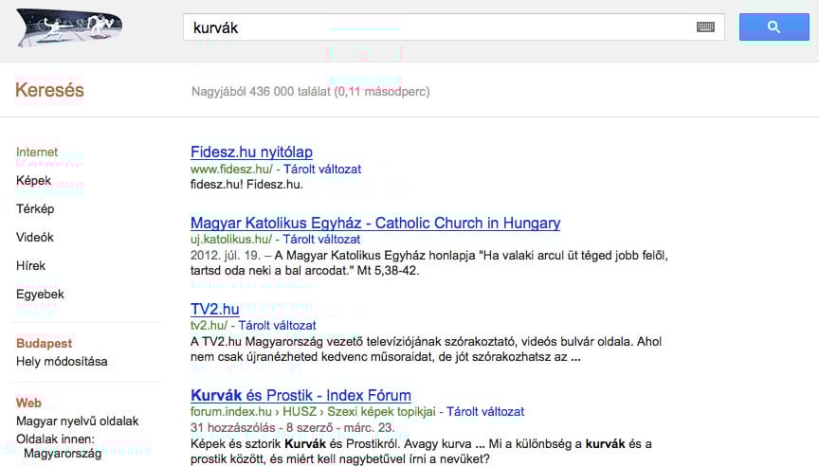Open the Index Fórum result title
819x466 pixels.
300,395
